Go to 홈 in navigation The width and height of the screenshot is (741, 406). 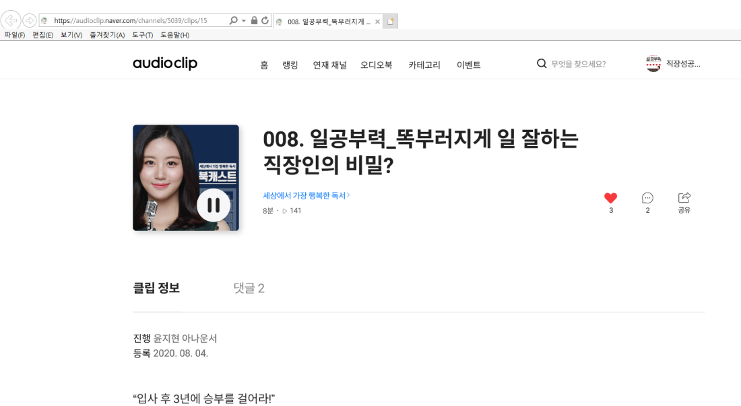click(x=264, y=65)
